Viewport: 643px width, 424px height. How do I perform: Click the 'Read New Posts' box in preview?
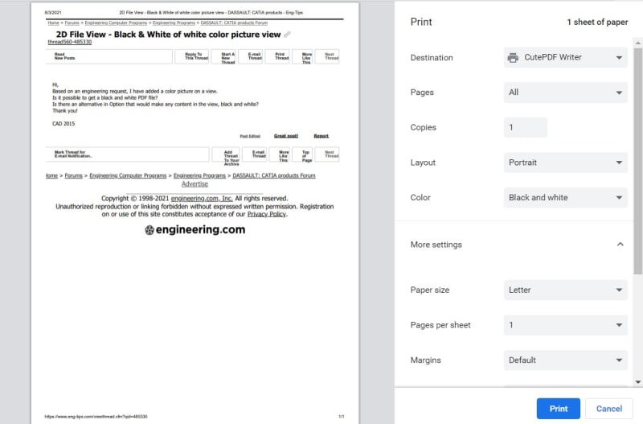pos(109,56)
